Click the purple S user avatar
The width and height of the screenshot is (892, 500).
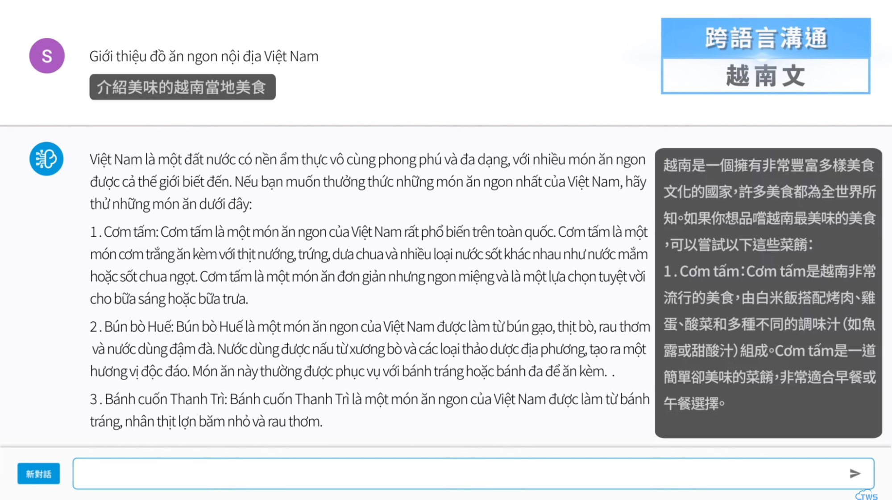[x=47, y=56]
